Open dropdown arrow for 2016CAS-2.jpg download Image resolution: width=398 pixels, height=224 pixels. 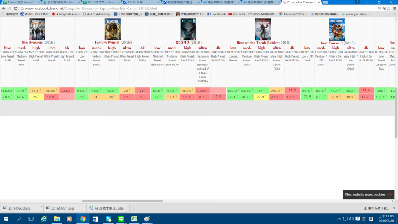pos(41,207)
